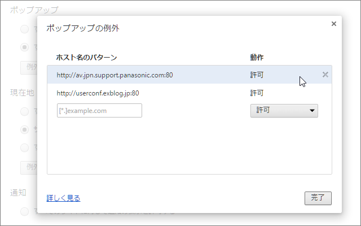Screen dimensions: 361x226
Task: Select the third radio button under 現在地 in the background
Action: pos(25,147)
